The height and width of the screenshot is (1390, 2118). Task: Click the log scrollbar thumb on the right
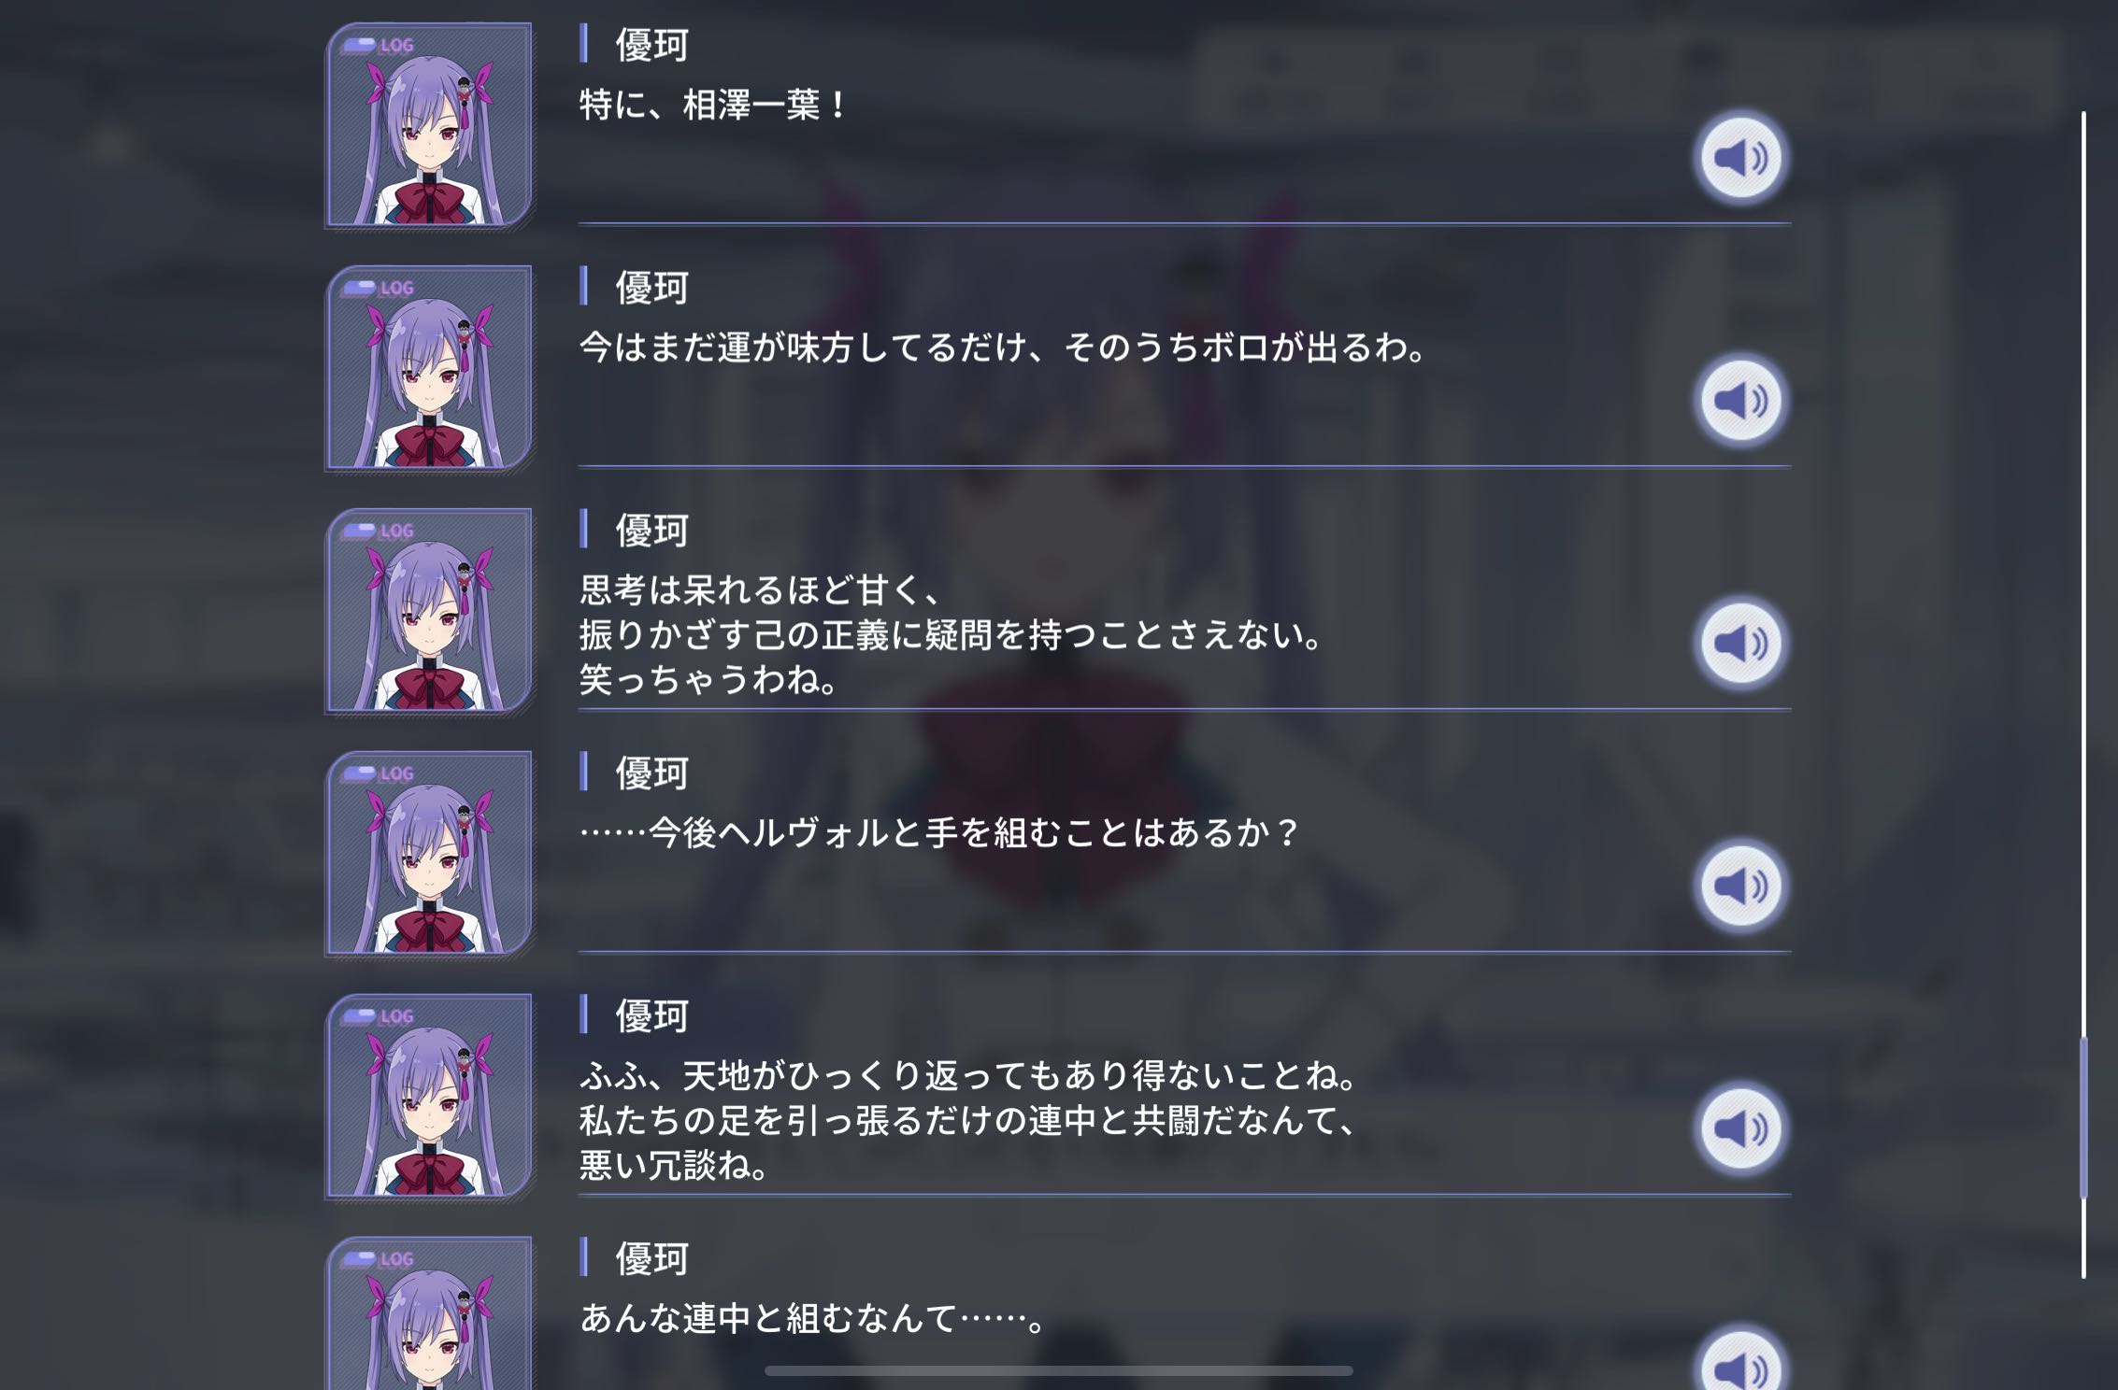pos(2083,1117)
